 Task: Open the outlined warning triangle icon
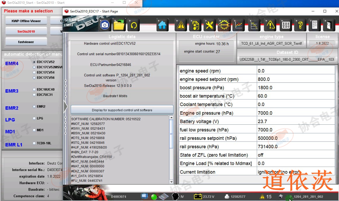pos(270,25)
